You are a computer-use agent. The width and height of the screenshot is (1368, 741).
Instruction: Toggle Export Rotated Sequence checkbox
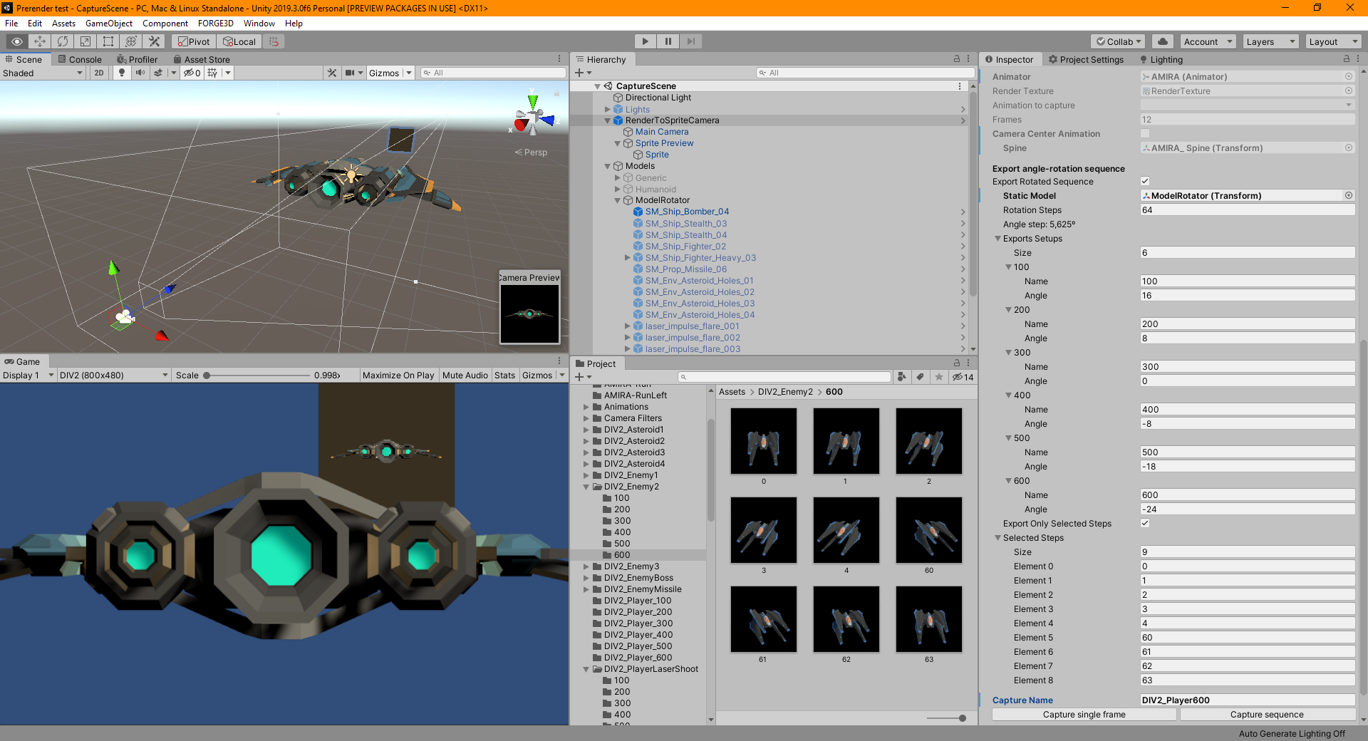tap(1145, 181)
